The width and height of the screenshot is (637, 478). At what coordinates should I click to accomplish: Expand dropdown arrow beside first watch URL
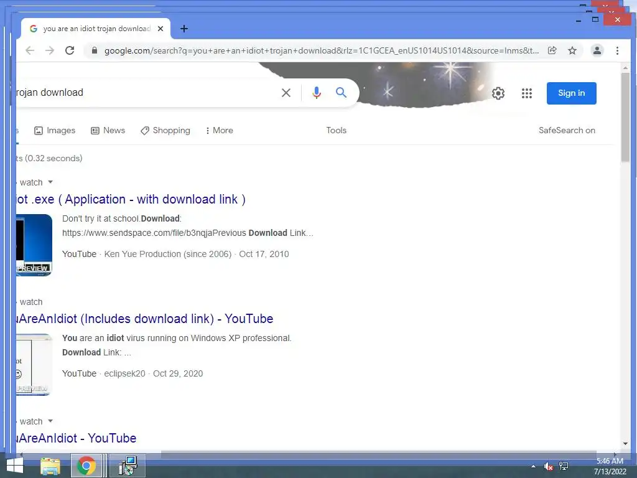pos(50,182)
